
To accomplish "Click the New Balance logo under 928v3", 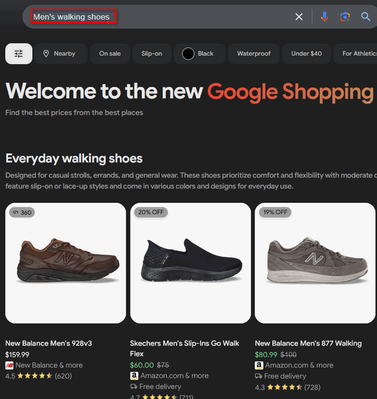I will click(9, 365).
